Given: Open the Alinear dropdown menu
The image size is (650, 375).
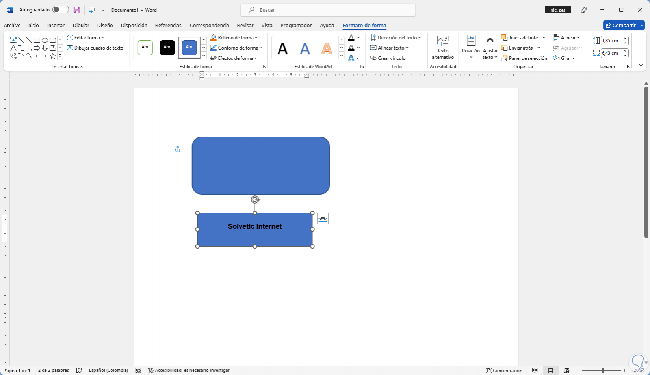Looking at the screenshot, I should point(566,38).
